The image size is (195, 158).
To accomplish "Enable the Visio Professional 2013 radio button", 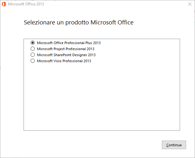I will (32, 61).
